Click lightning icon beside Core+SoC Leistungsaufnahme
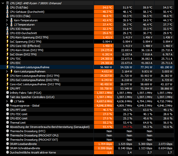Screen dimensions: 178x156 7,84
